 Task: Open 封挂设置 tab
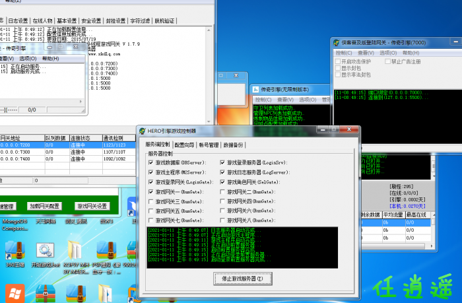pos(115,20)
